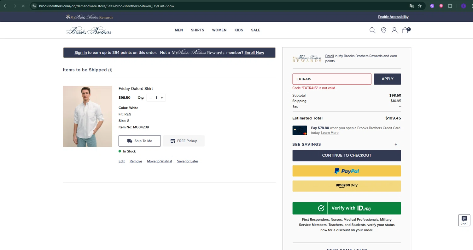
Task: Click the quantity value field
Action: click(156, 98)
